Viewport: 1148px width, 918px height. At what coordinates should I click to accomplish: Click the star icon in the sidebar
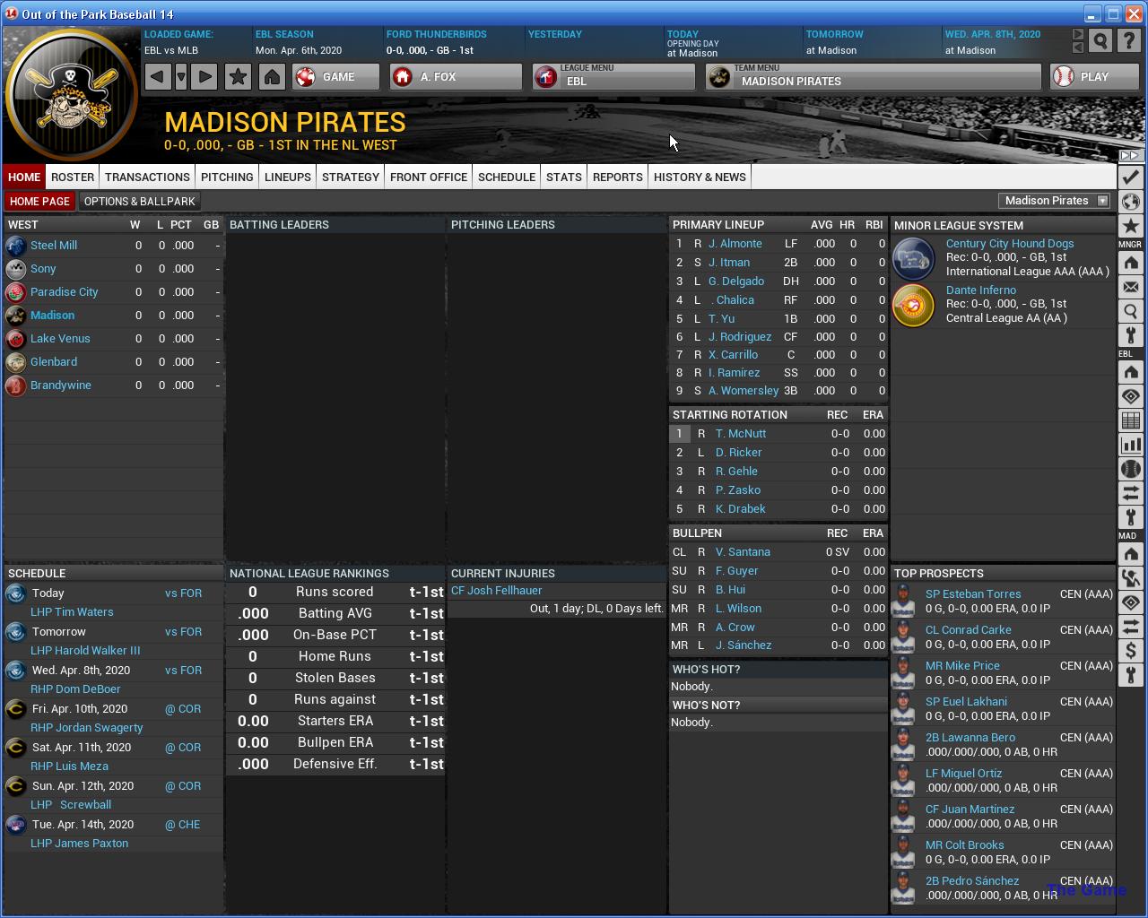pos(1130,226)
